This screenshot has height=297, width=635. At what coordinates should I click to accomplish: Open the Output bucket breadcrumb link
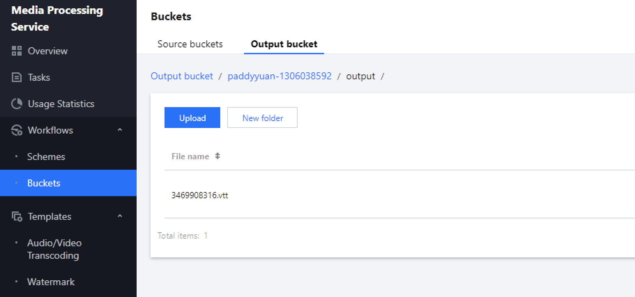[x=182, y=76]
